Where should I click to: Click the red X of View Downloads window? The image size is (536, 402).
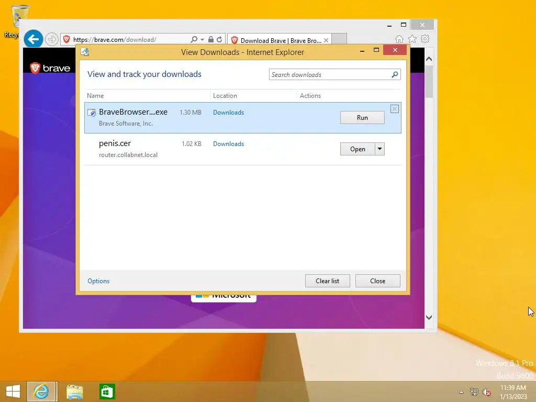click(x=395, y=50)
